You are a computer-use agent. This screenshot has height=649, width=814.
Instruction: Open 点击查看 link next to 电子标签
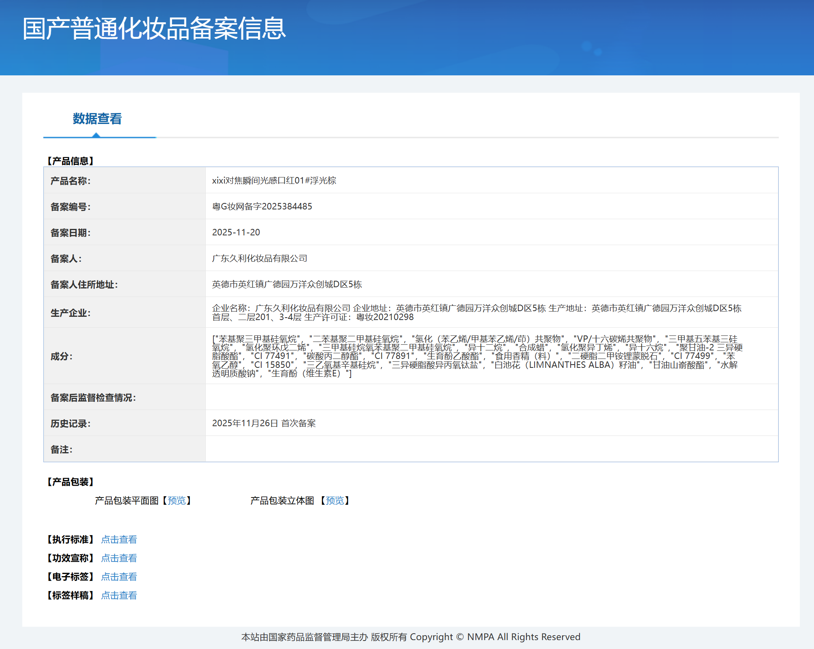tap(119, 577)
